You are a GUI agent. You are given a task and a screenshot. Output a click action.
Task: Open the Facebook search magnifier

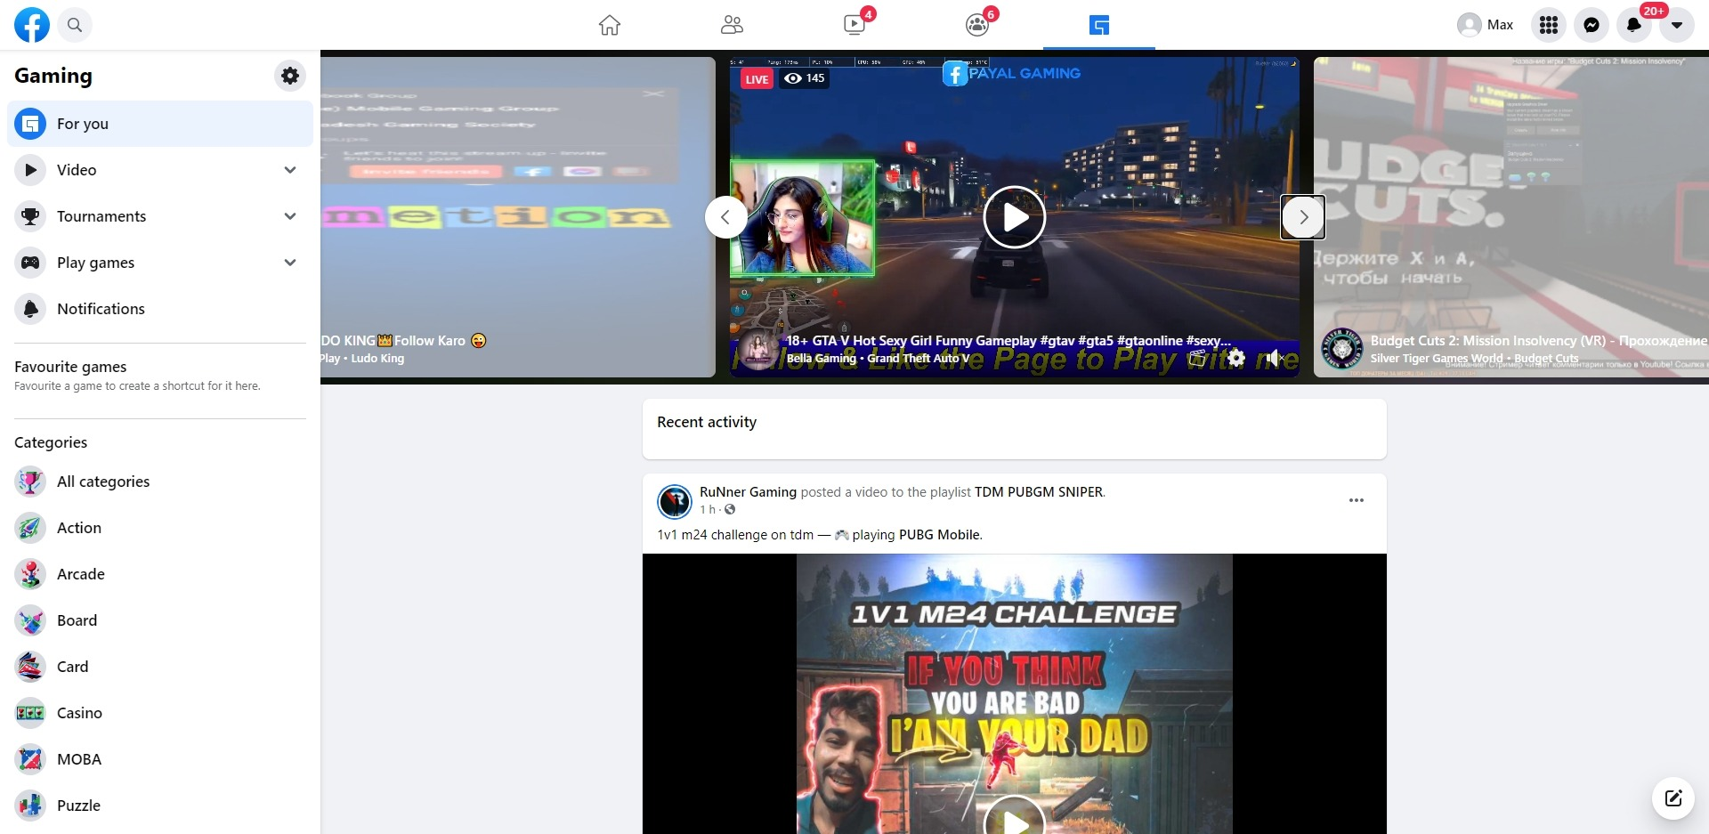pyautogui.click(x=75, y=25)
